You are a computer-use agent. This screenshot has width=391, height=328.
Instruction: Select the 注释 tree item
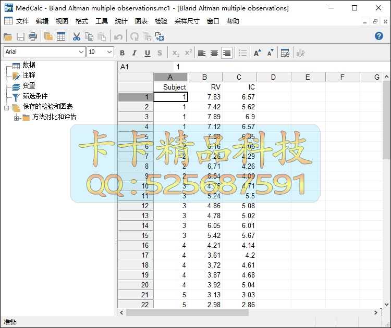tap(29, 75)
